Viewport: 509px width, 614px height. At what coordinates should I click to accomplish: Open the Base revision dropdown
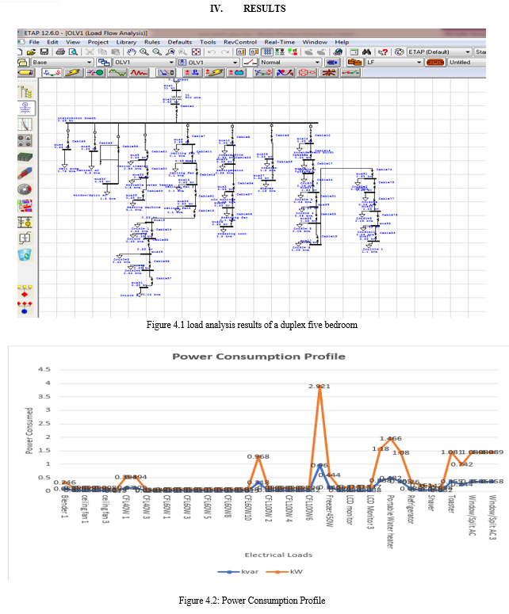(x=62, y=63)
